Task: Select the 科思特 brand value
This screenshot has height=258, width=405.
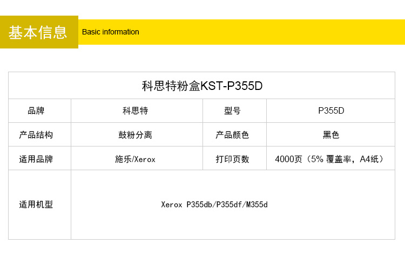Action: point(135,111)
